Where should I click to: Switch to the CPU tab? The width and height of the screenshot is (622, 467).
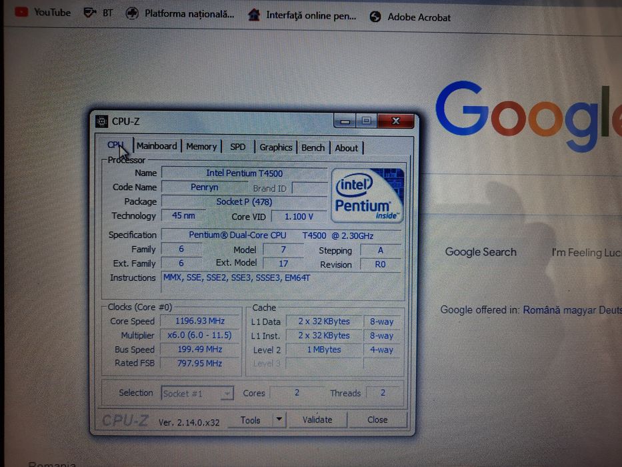(x=115, y=145)
